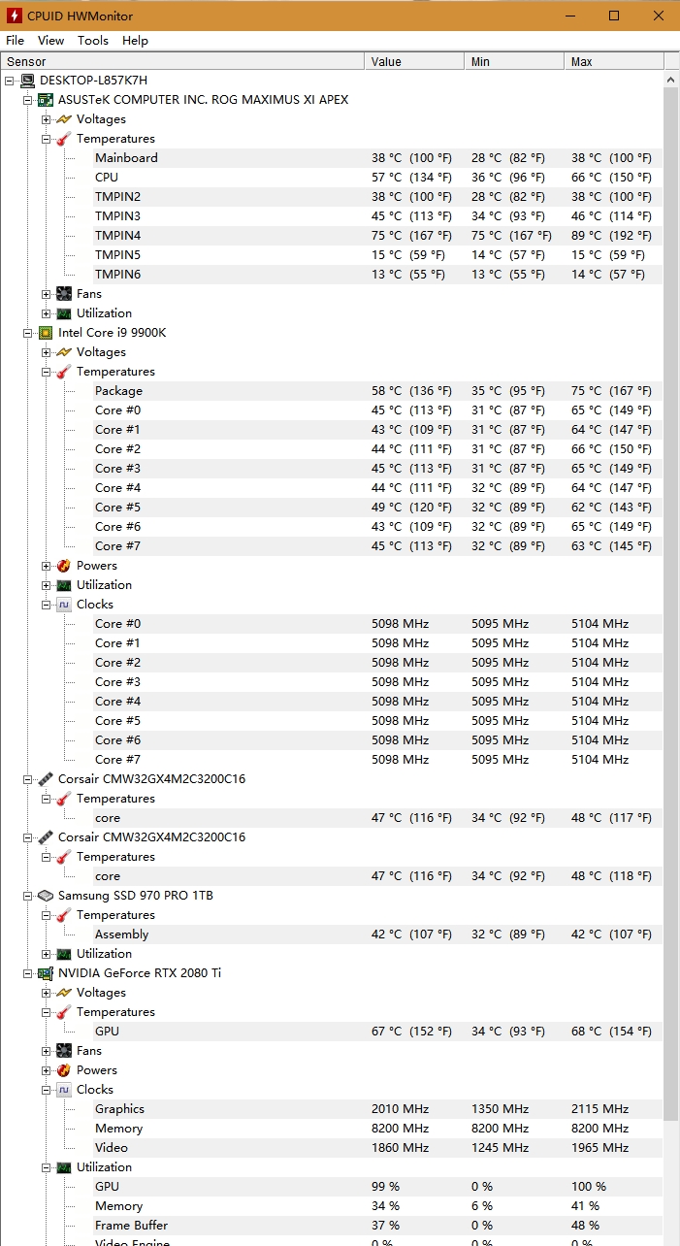680x1246 pixels.
Task: Click the Intel Core i9 9900K CPU icon
Action: coord(46,333)
